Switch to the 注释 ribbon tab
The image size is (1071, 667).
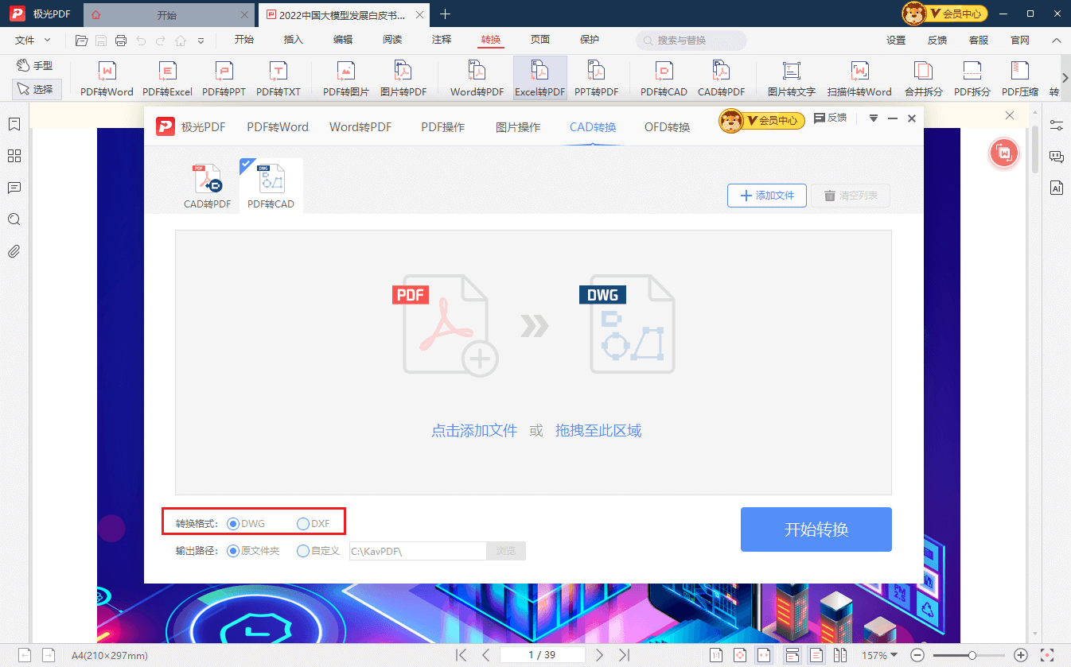[x=441, y=40]
